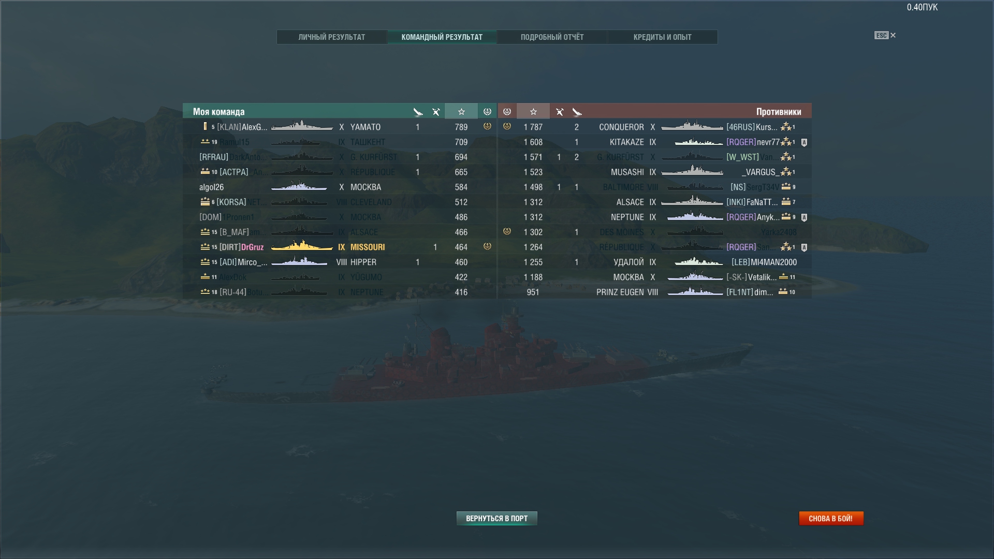The width and height of the screenshot is (994, 559).
Task: Switch to the Подробный отчёт tab
Action: pyautogui.click(x=552, y=37)
